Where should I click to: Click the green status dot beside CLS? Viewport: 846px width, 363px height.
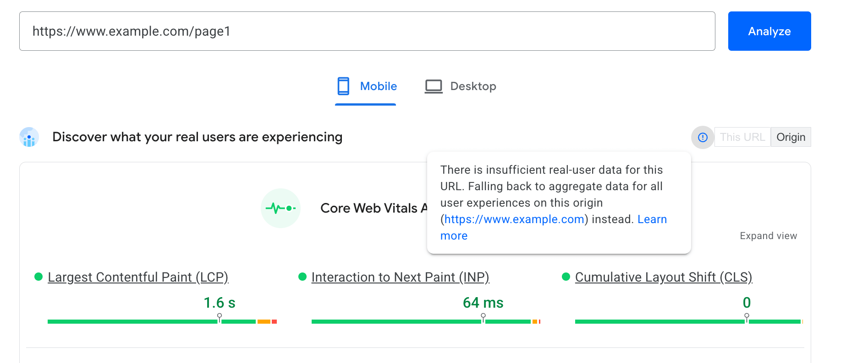click(x=566, y=277)
